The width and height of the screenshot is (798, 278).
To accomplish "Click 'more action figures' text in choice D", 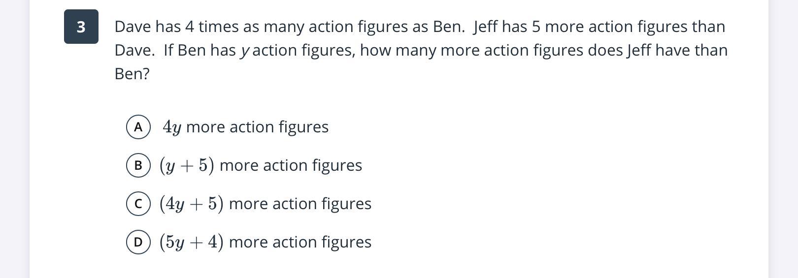I will [x=300, y=242].
